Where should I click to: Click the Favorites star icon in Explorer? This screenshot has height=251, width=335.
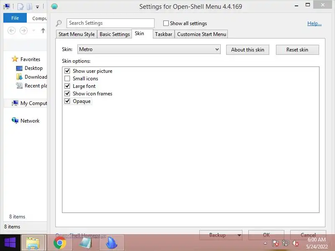[15, 59]
